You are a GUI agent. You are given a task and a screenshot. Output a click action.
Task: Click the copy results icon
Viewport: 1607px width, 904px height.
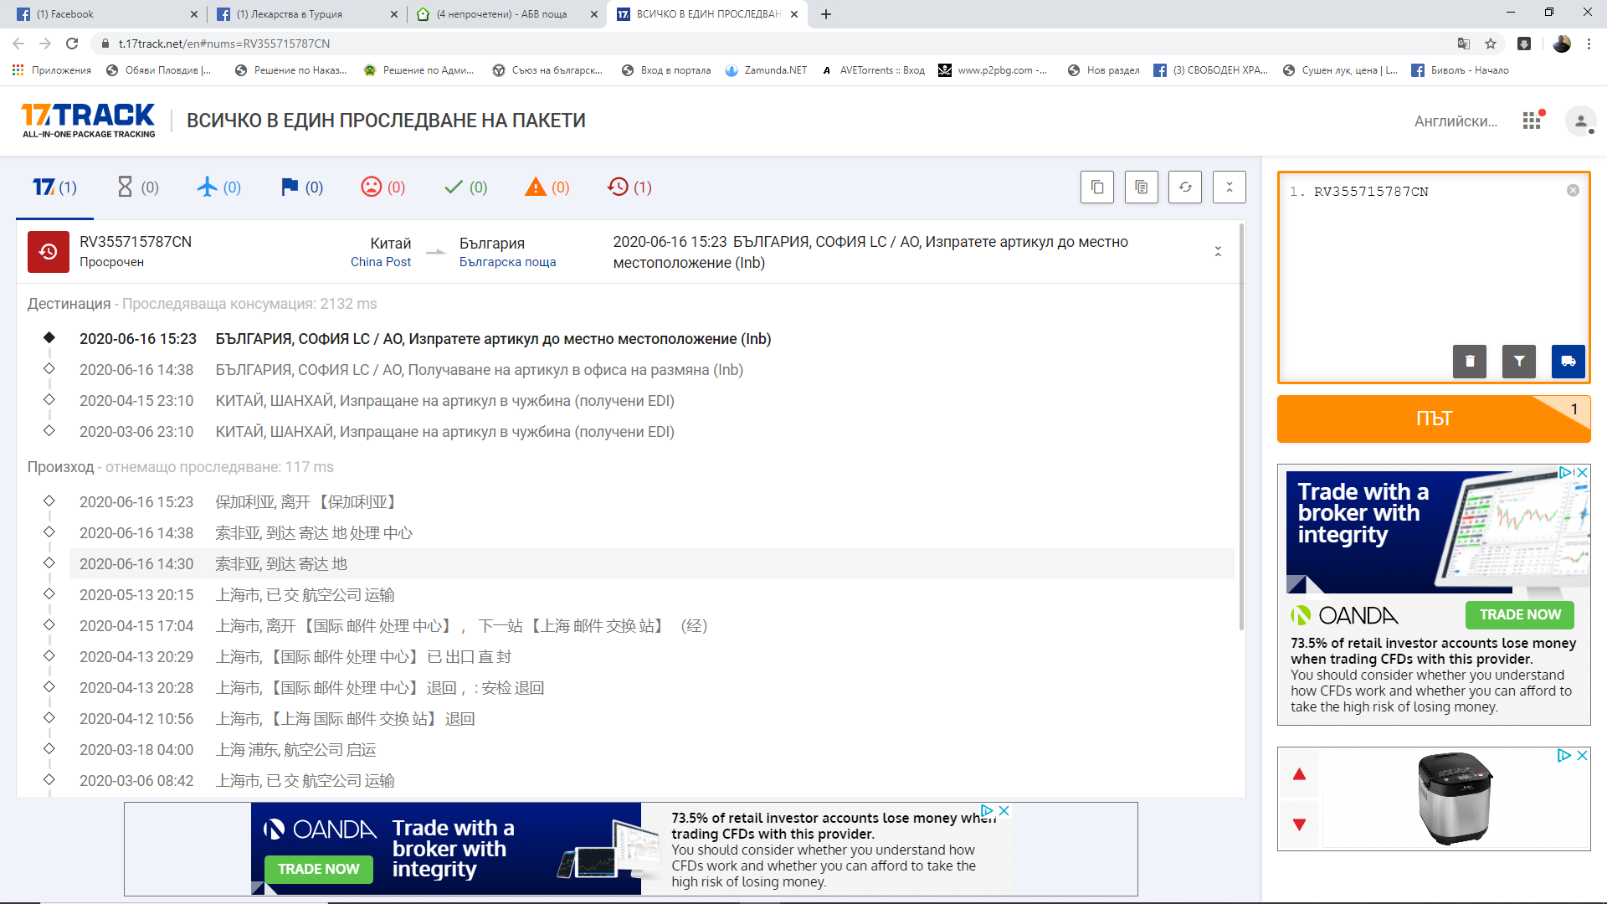[x=1097, y=187]
